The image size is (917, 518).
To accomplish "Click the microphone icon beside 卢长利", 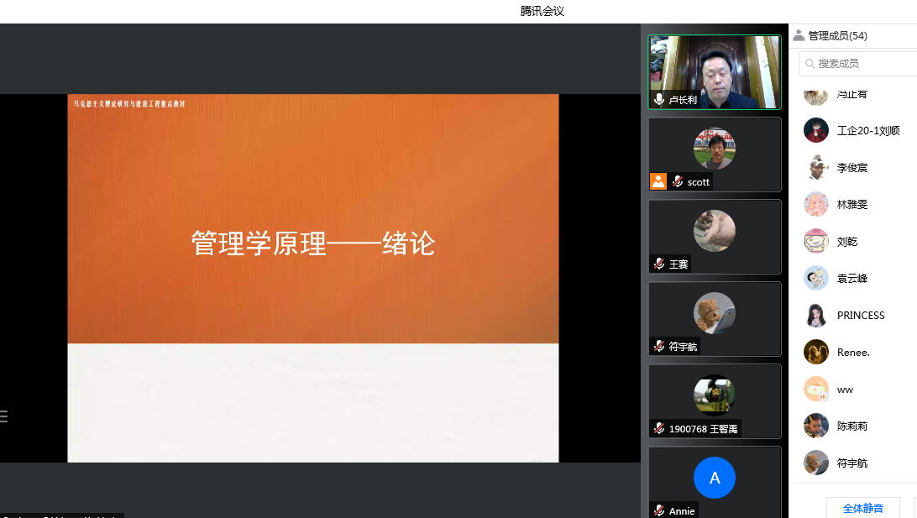I will click(x=659, y=100).
